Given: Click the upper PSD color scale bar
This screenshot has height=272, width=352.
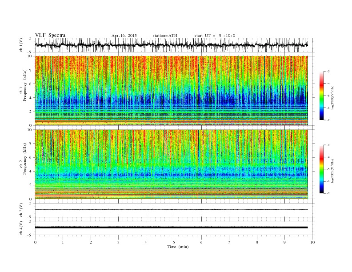Looking at the screenshot, I should click(321, 96).
